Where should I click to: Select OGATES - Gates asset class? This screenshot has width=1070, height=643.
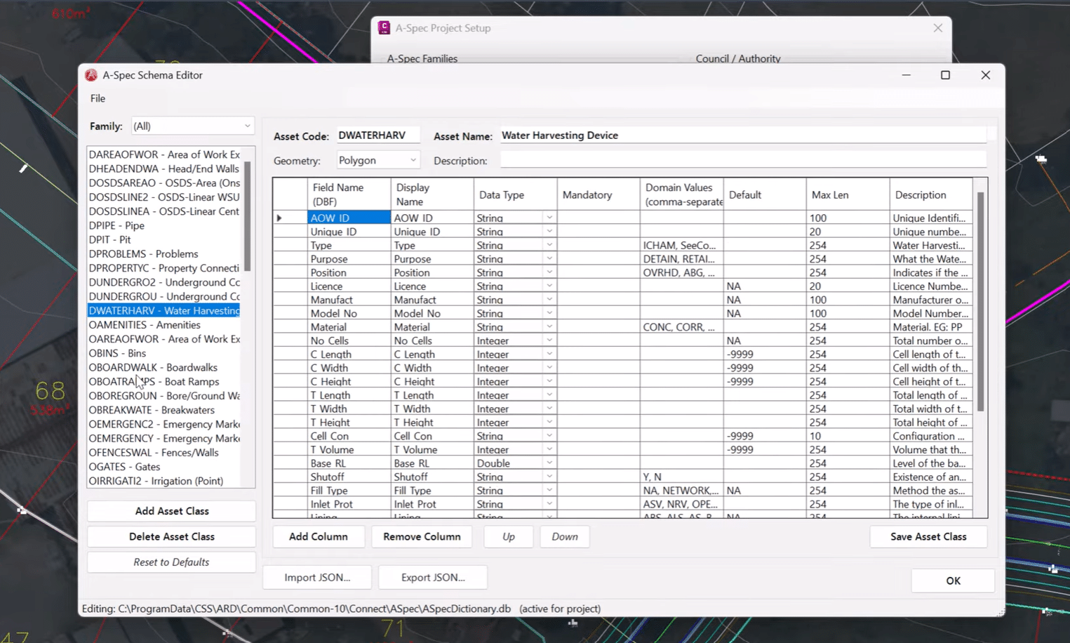163,467
